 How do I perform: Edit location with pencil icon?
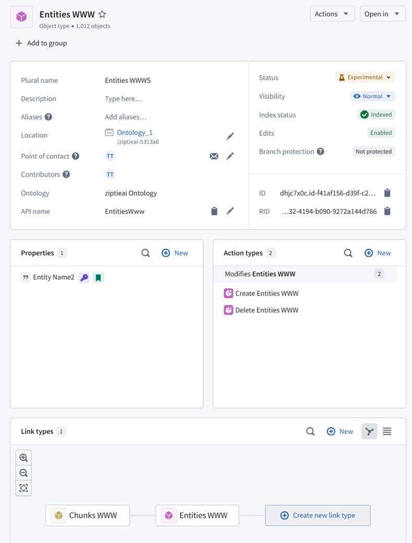(x=230, y=136)
